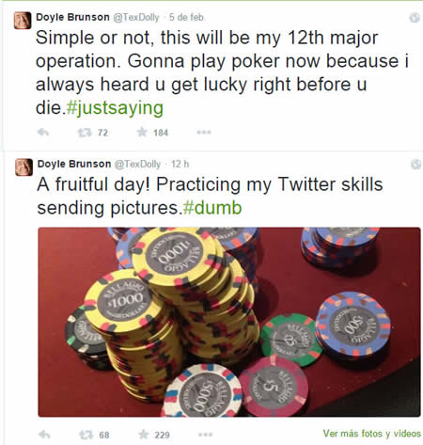Open more options on the #justsaying tweet
The width and height of the screenshot is (423, 445).
(204, 133)
